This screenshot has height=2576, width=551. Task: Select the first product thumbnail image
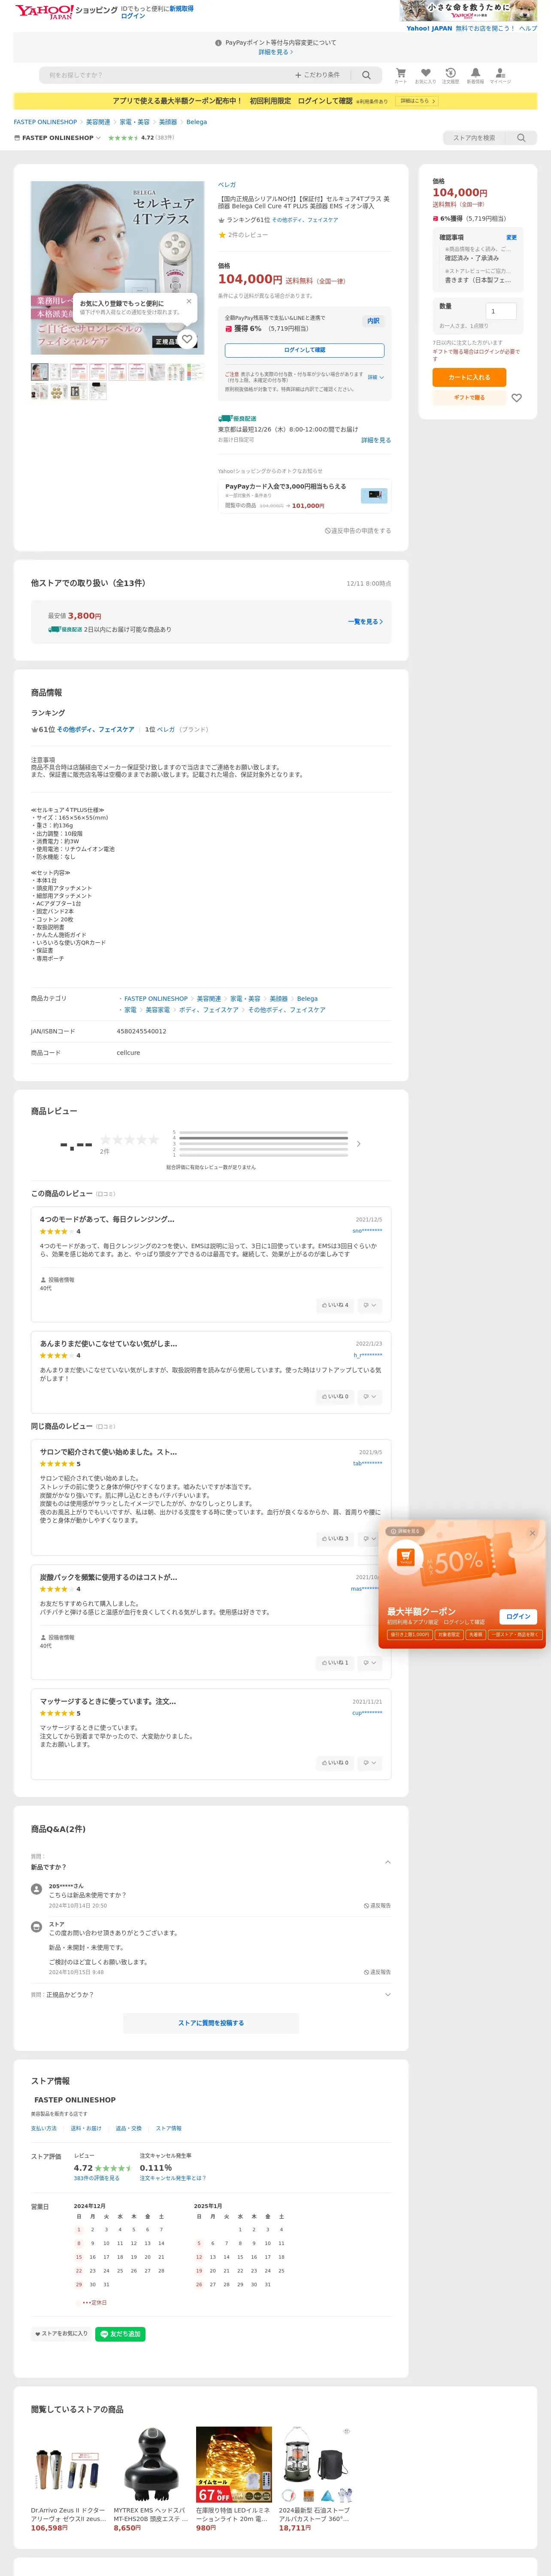pyautogui.click(x=39, y=372)
